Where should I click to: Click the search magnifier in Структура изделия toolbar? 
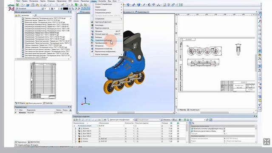[207, 120]
